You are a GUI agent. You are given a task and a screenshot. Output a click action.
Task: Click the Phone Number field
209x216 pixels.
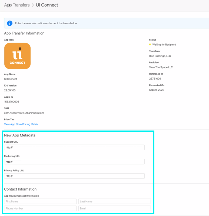coord(40,208)
